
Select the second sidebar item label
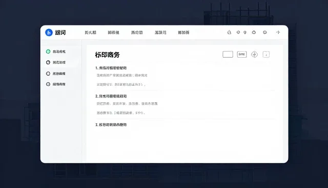pos(59,62)
